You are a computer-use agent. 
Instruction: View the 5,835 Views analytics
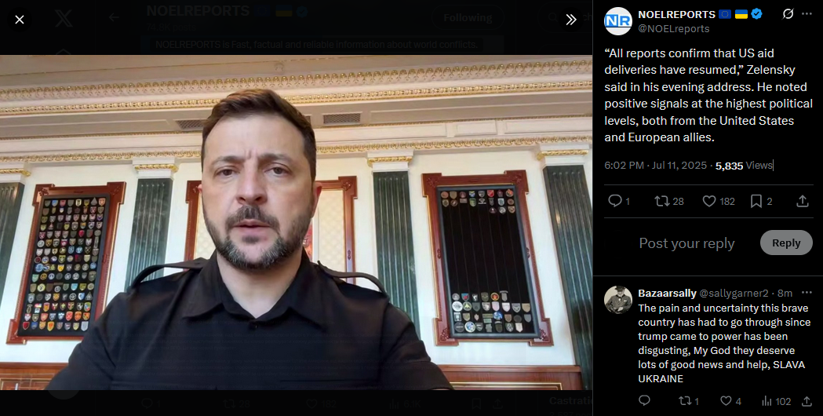[x=744, y=166]
